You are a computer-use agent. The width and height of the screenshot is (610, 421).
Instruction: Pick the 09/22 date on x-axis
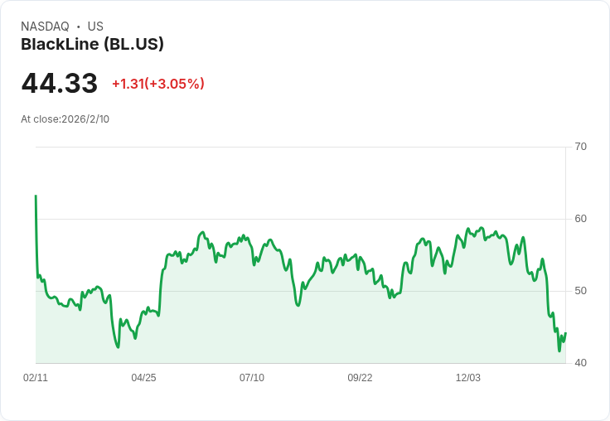click(360, 378)
